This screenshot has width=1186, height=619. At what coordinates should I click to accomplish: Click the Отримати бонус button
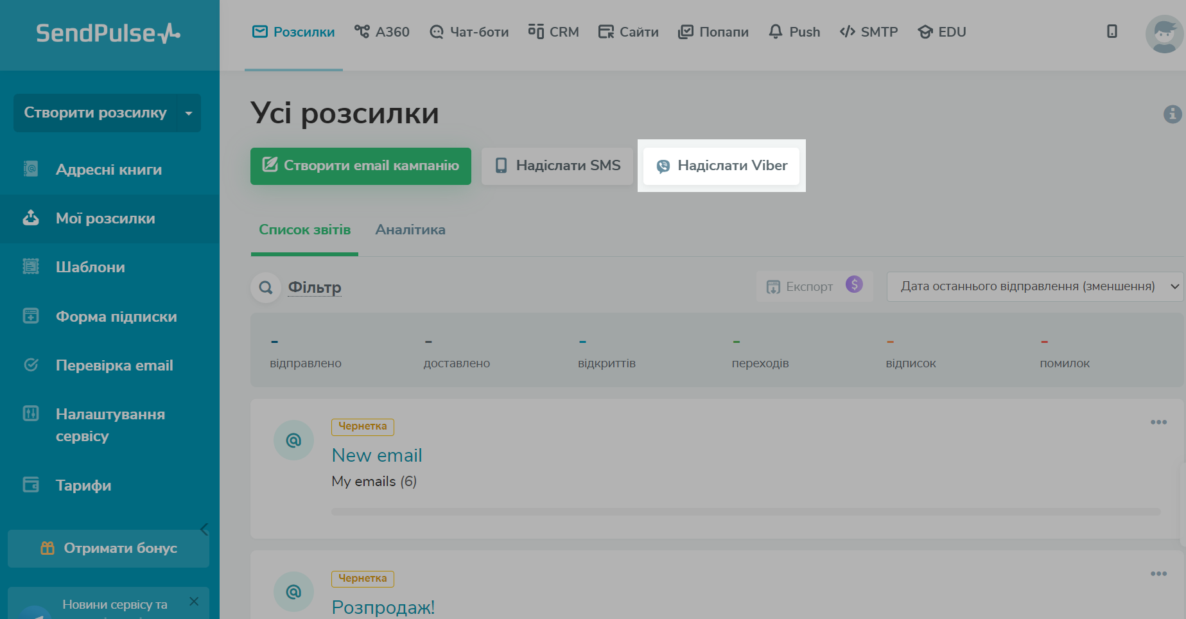coord(109,548)
